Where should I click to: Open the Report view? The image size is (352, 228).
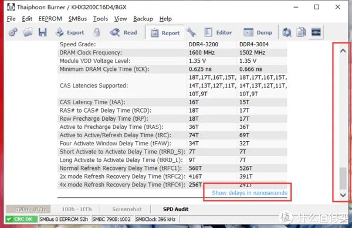pos(165,33)
